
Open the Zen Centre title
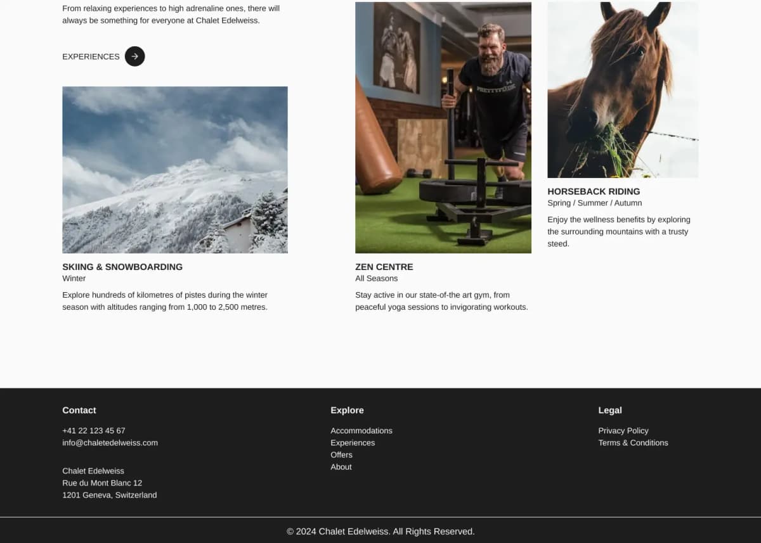point(384,267)
